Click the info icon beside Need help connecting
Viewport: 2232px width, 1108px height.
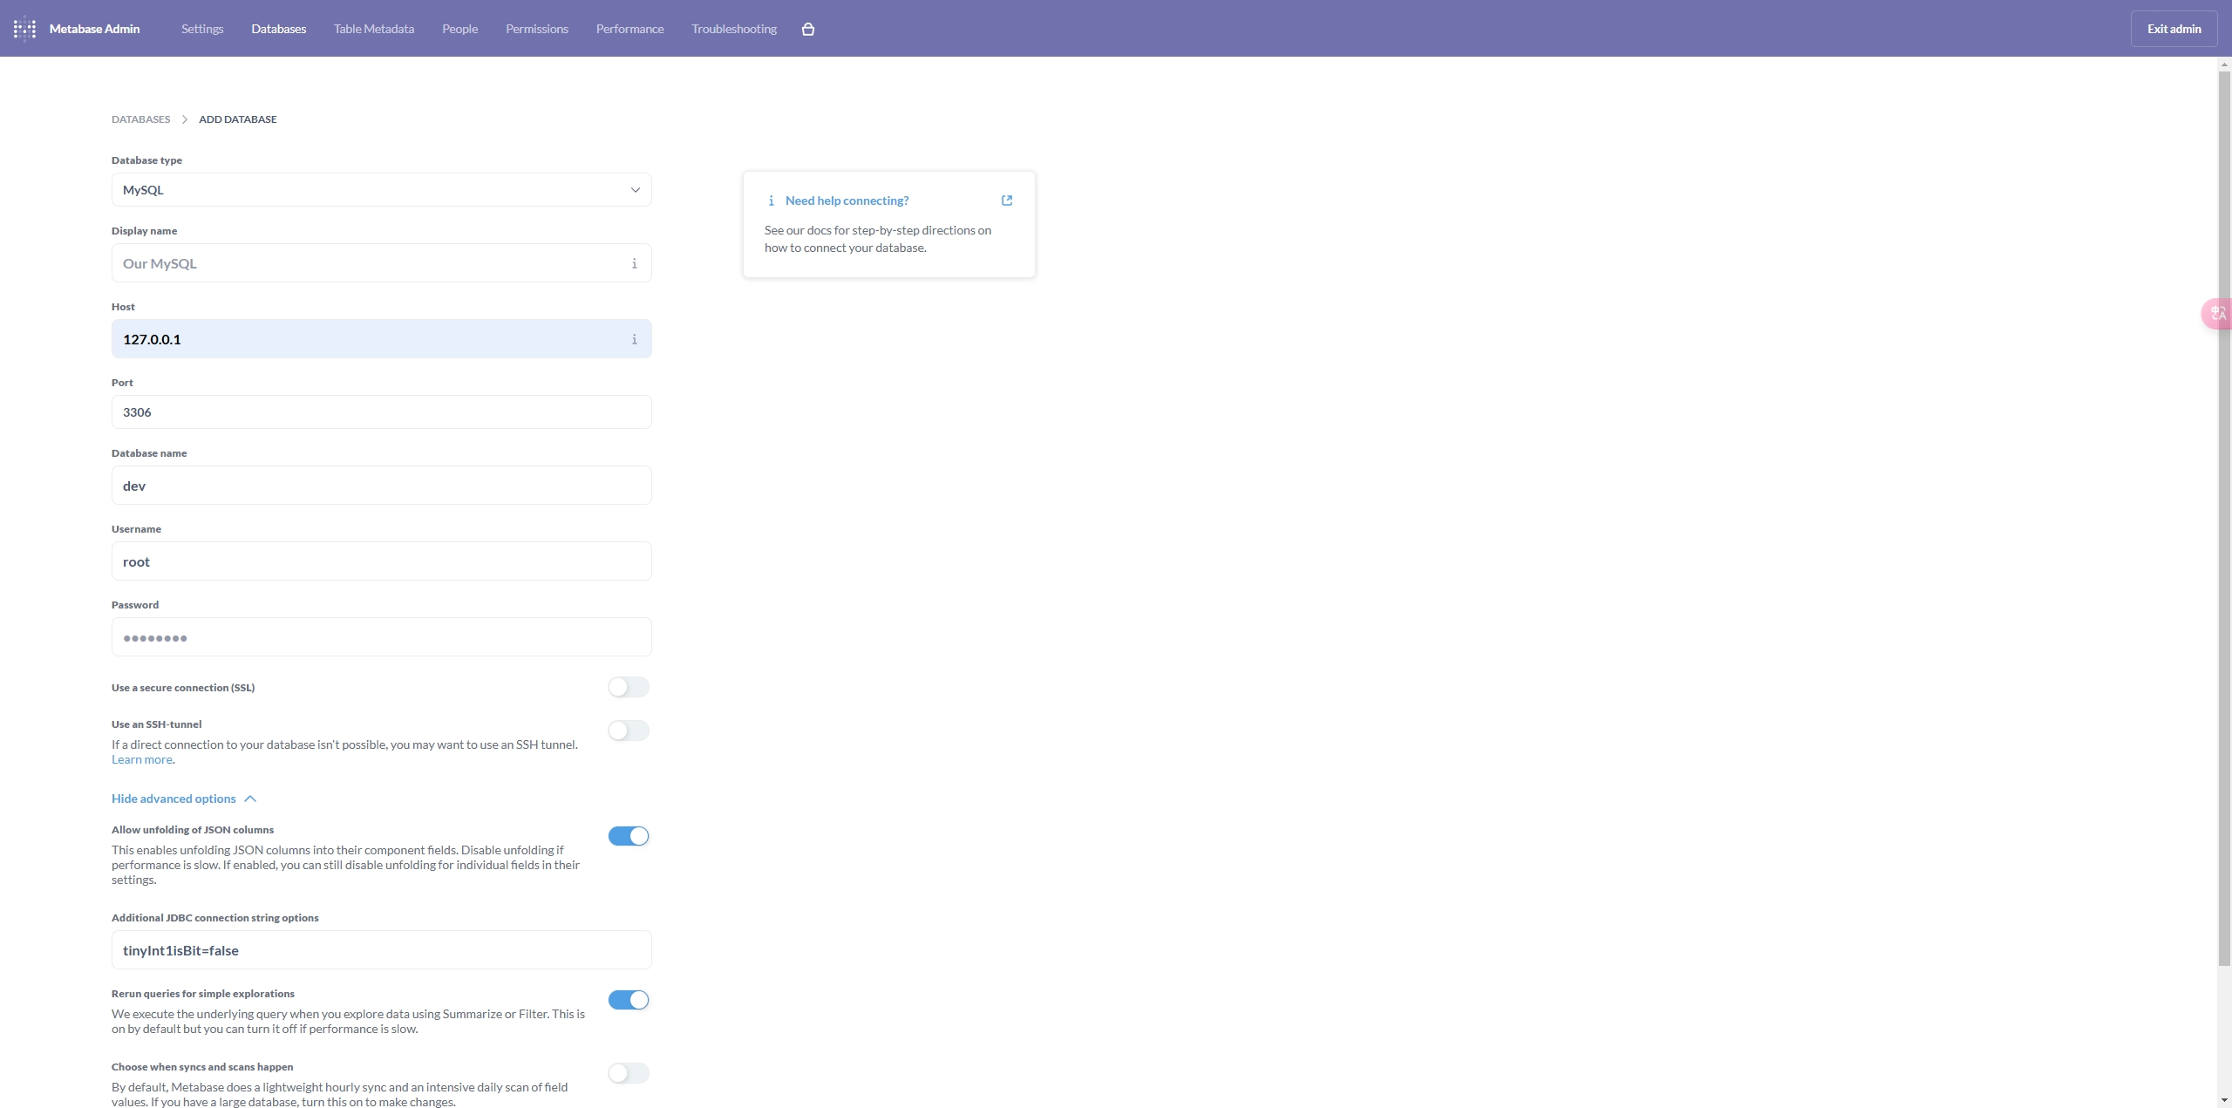(772, 200)
